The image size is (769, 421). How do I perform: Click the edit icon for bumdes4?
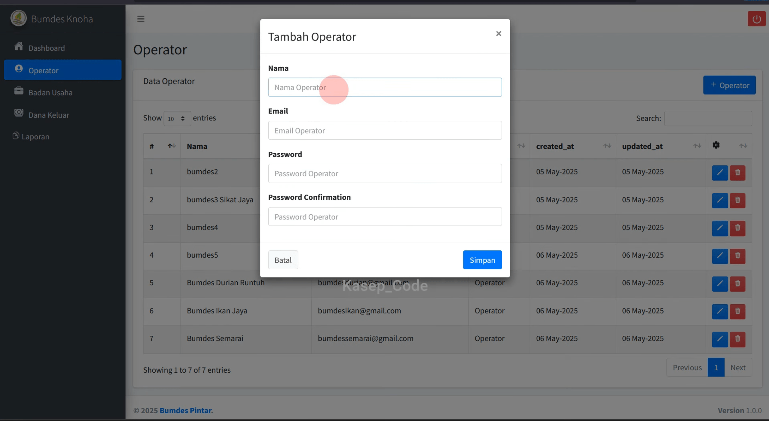[x=720, y=228]
